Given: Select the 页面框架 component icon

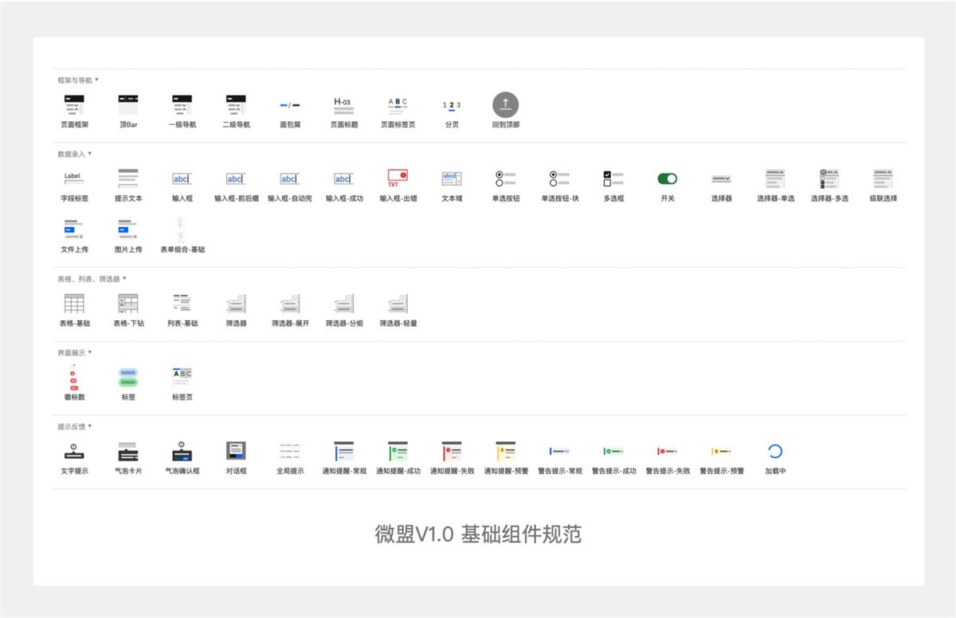Looking at the screenshot, I should click(74, 105).
